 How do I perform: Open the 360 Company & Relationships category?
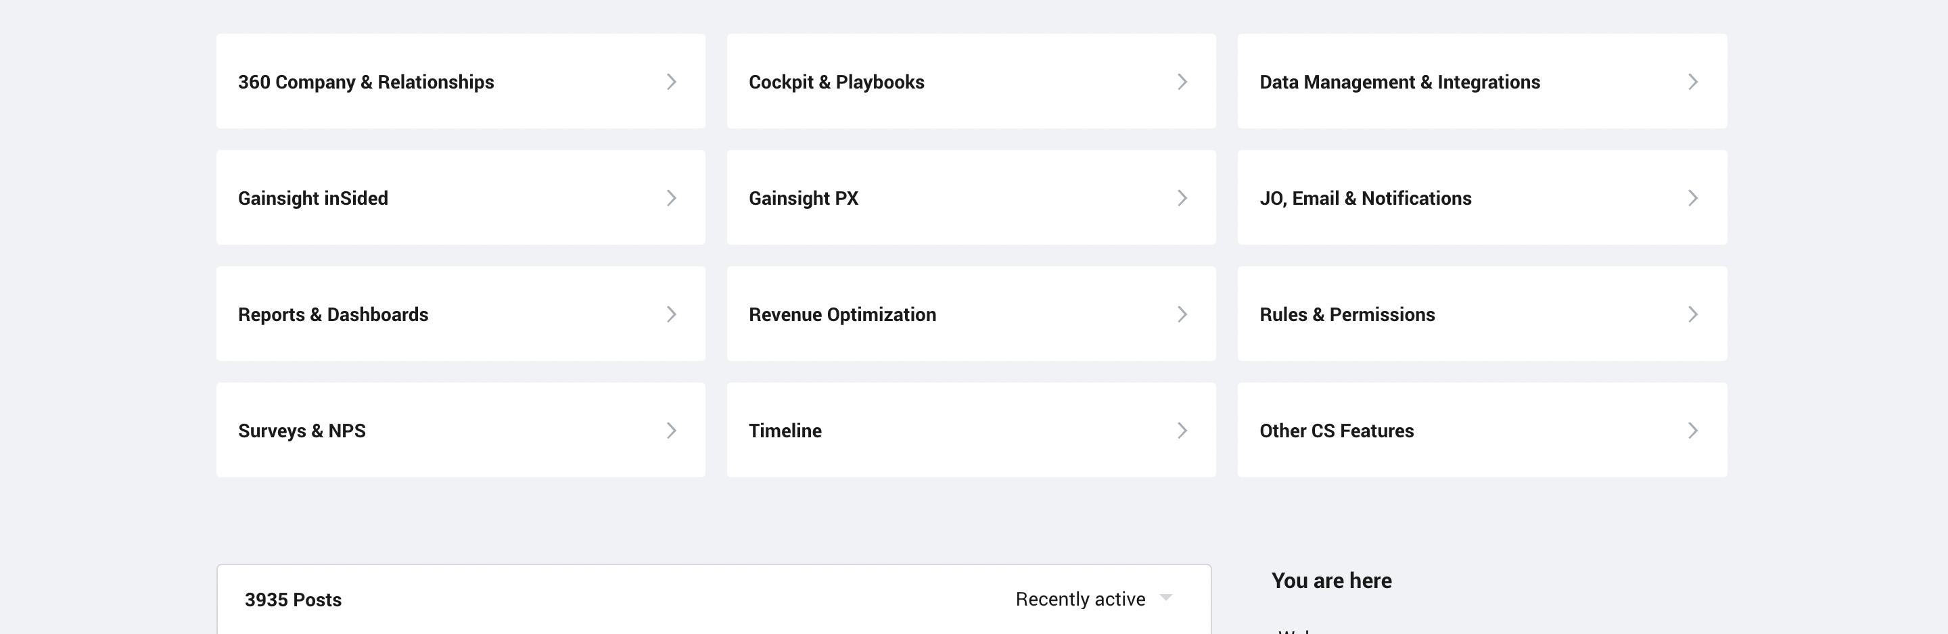(x=461, y=81)
